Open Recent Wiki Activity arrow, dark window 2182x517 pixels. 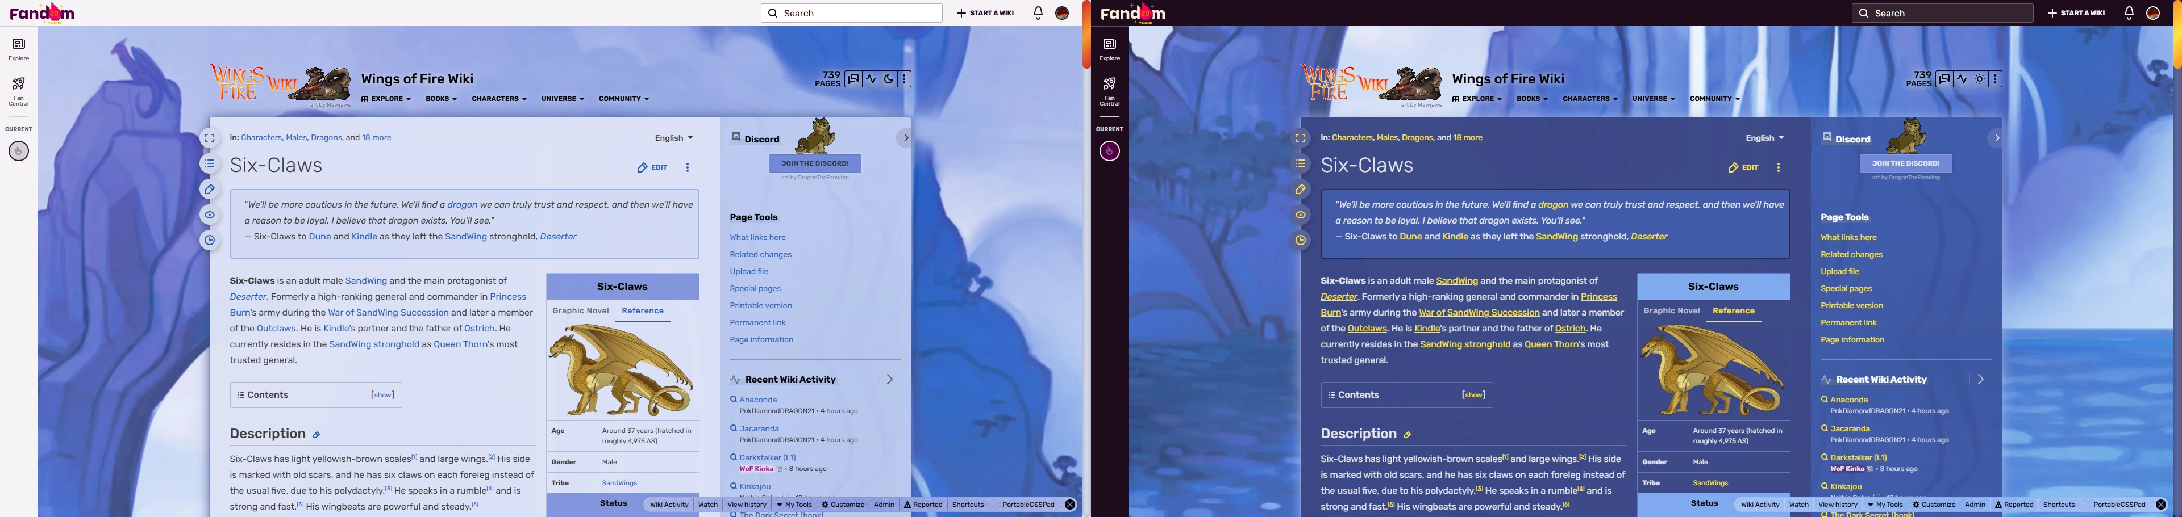[x=1980, y=380]
